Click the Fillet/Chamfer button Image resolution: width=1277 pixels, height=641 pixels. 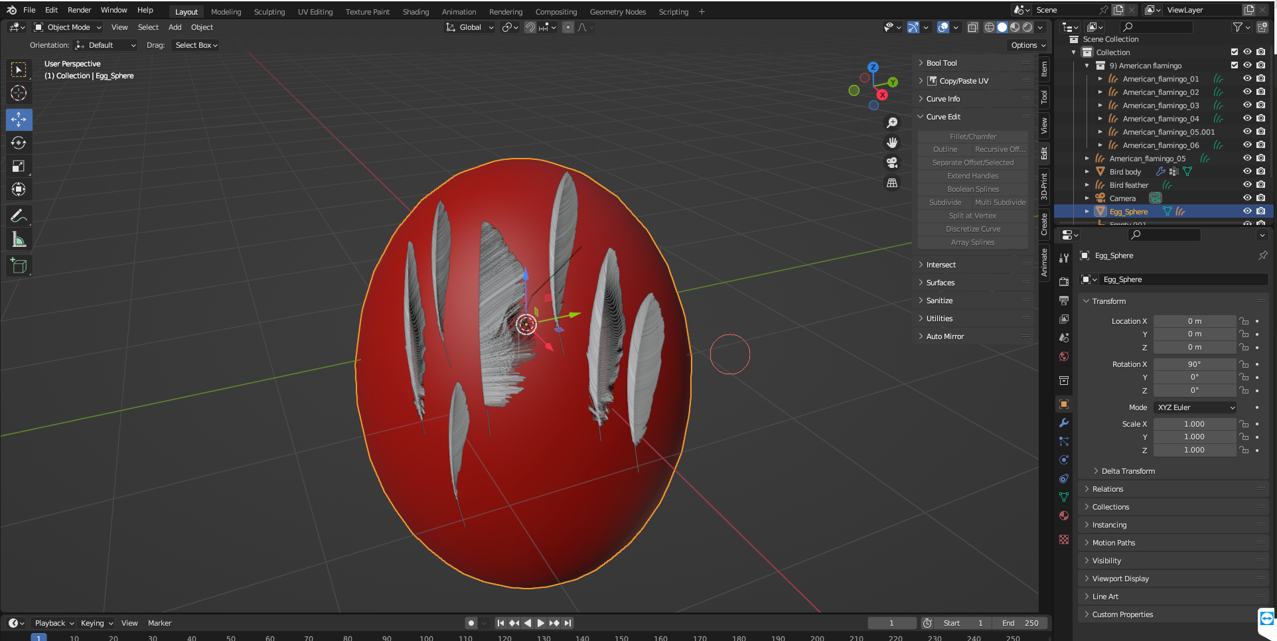coord(973,136)
